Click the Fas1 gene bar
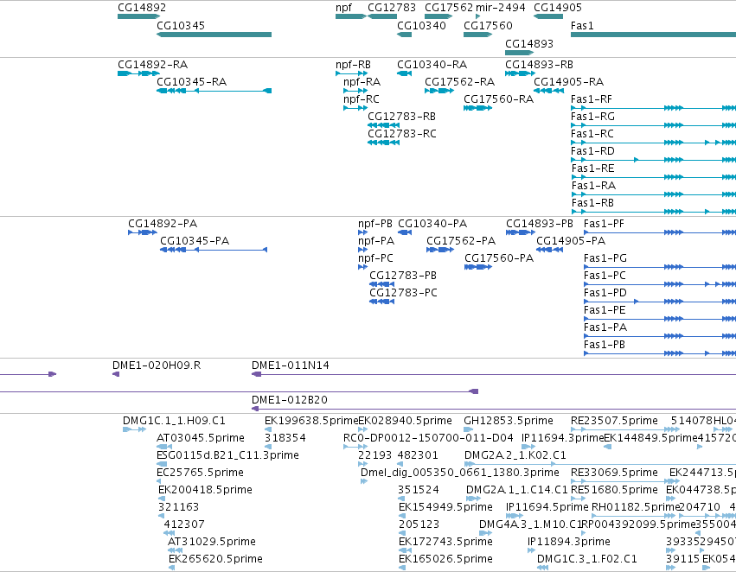736x572 pixels. (x=653, y=35)
